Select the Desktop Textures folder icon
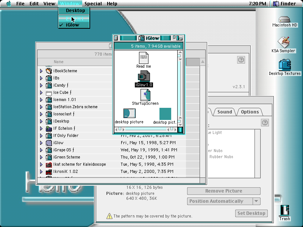This screenshot has width=303, height=227. click(x=285, y=64)
